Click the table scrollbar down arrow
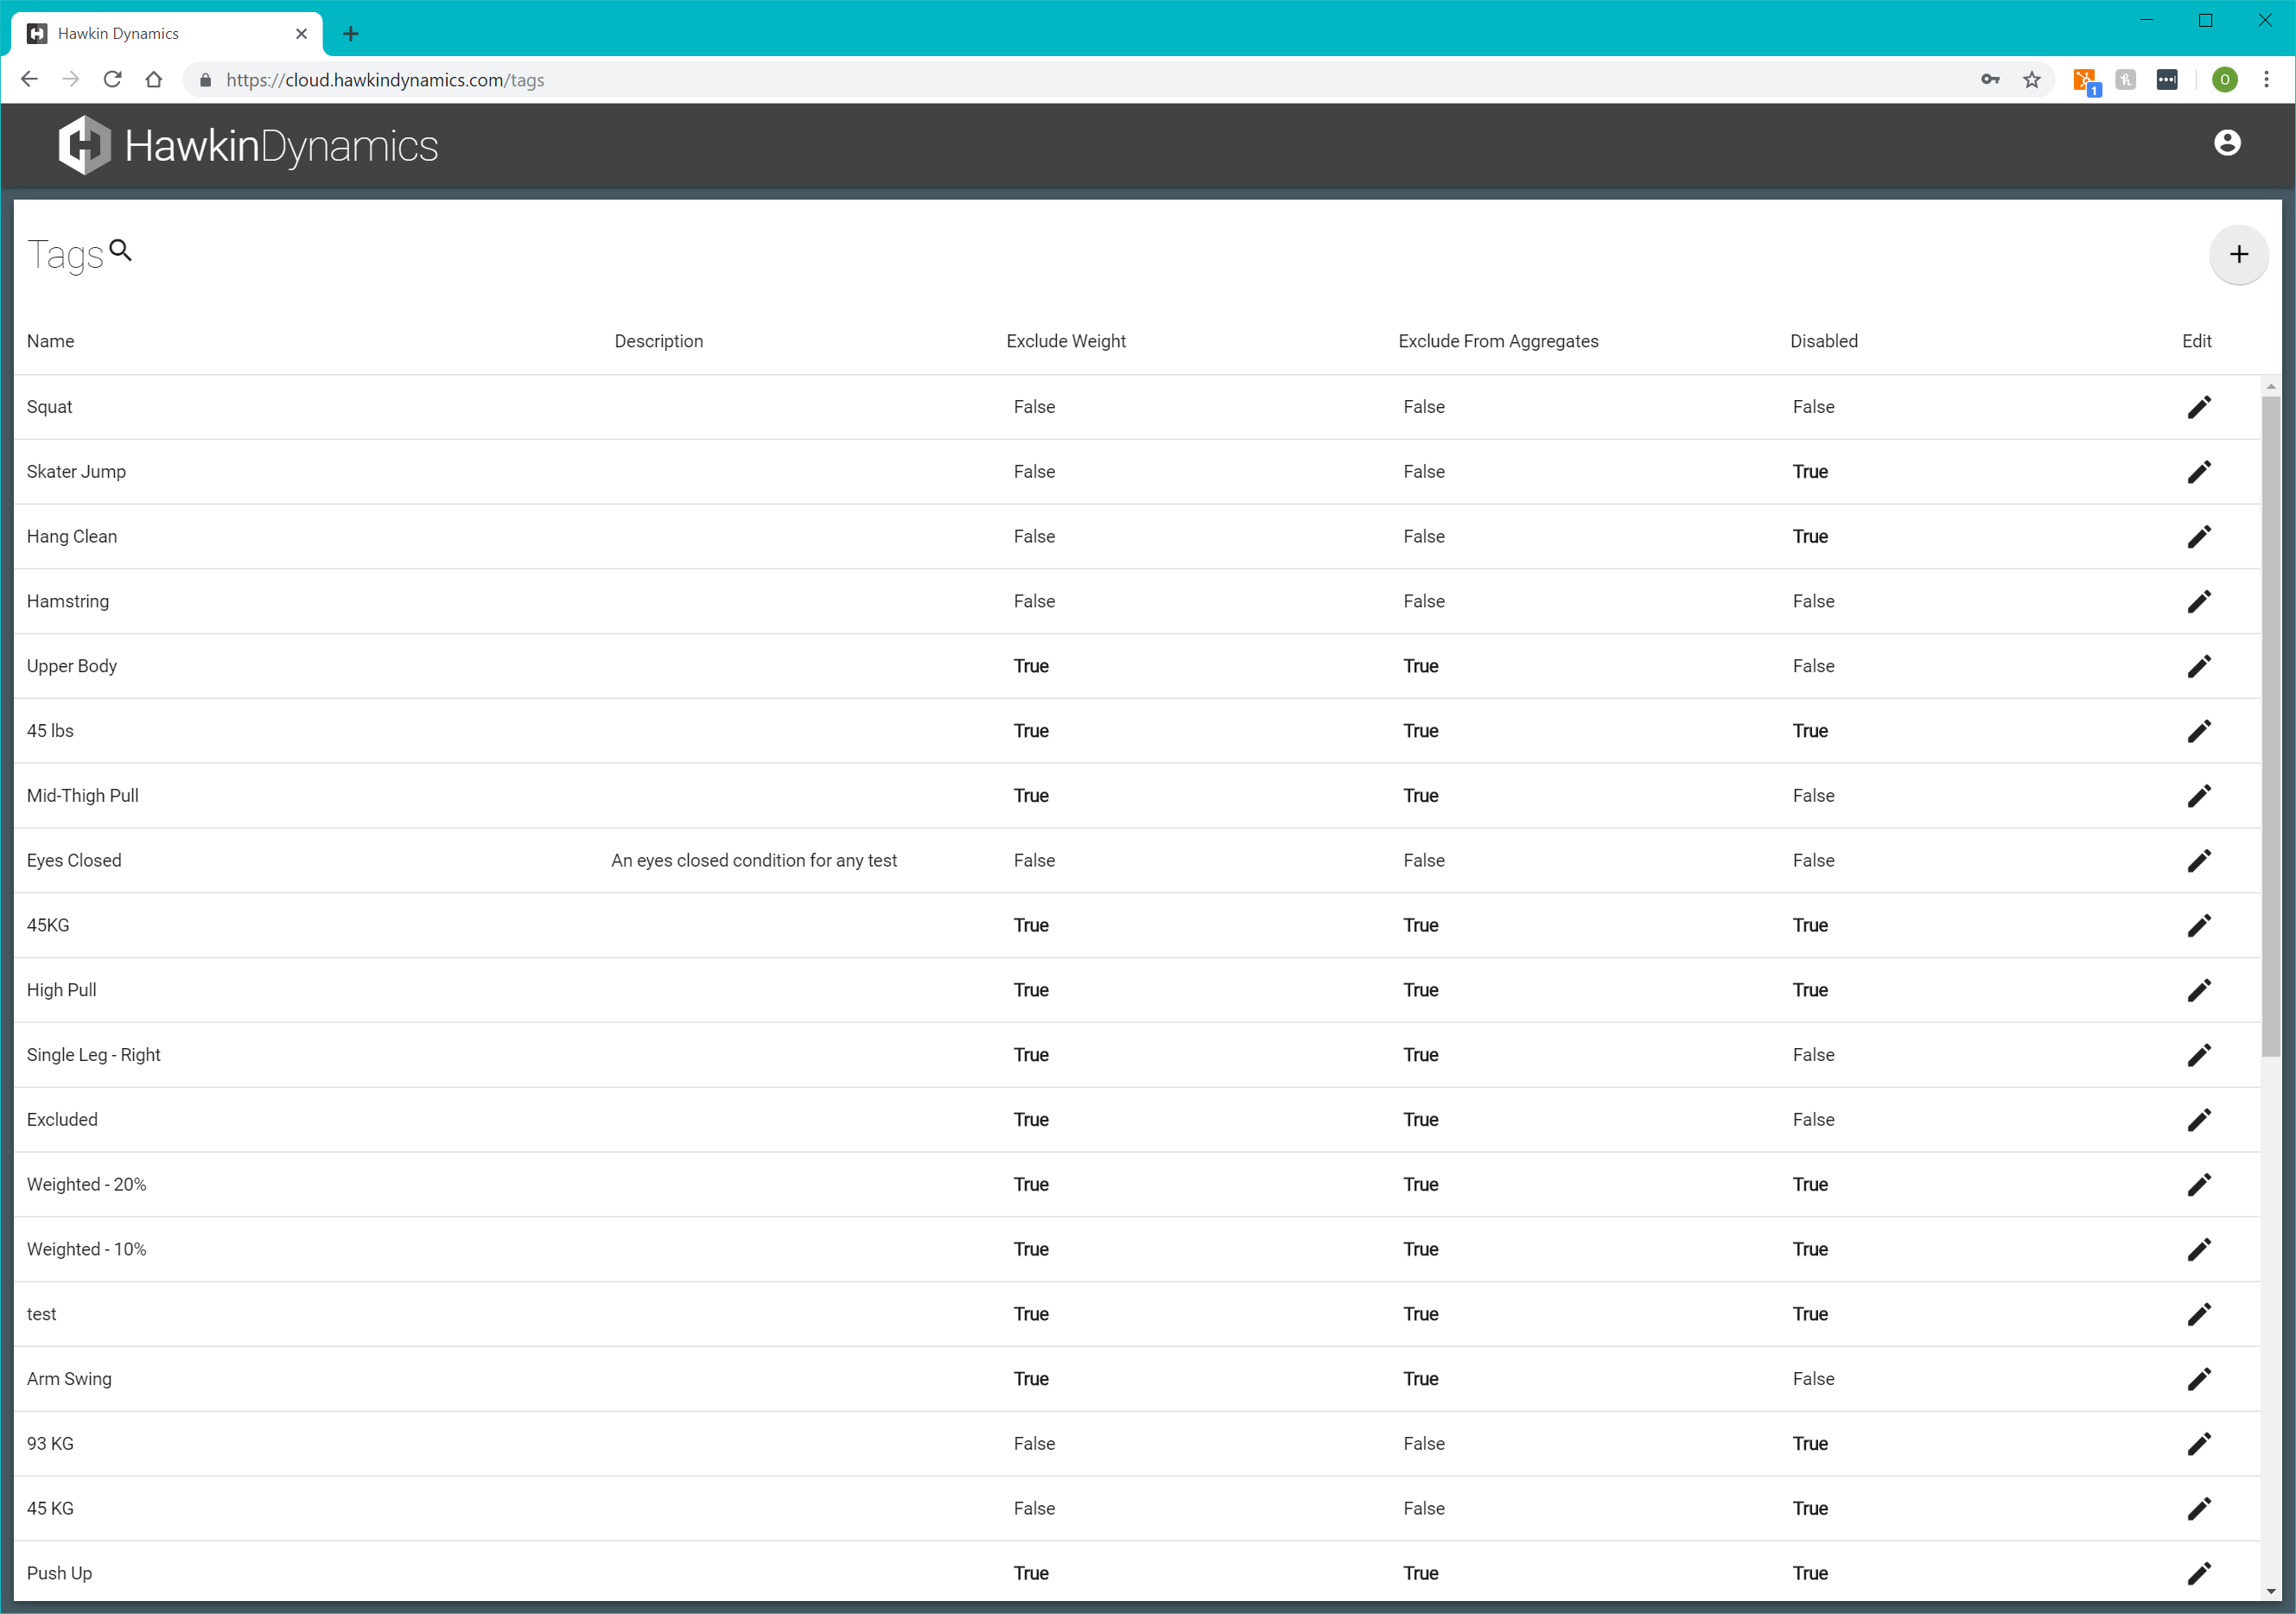 pyautogui.click(x=2270, y=1591)
